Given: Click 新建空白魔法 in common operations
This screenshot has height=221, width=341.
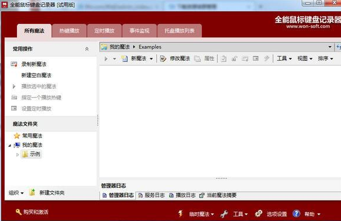Looking at the screenshot, I should coord(36,75).
